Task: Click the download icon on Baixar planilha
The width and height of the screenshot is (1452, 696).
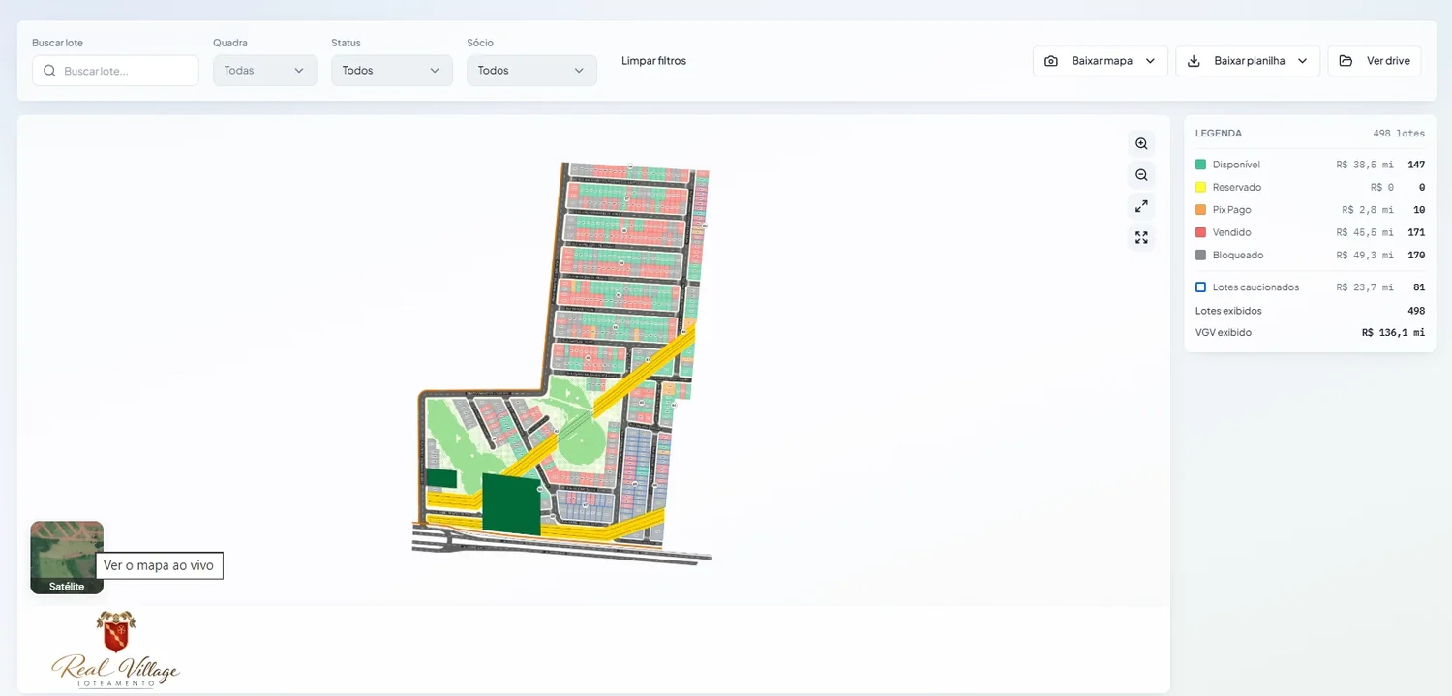Action: 1194,61
